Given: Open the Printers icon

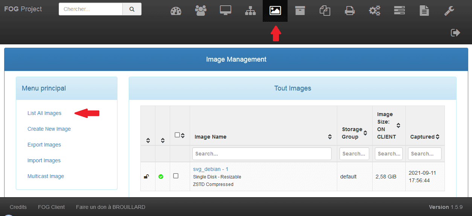Looking at the screenshot, I should click(x=350, y=11).
